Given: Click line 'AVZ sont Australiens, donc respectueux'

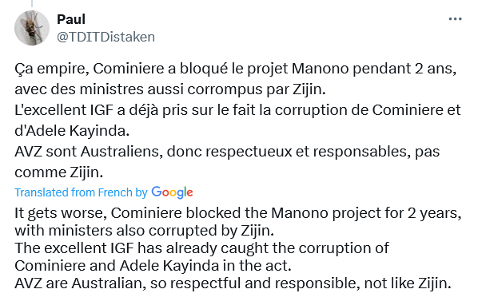Looking at the screenshot, I should (x=227, y=151).
